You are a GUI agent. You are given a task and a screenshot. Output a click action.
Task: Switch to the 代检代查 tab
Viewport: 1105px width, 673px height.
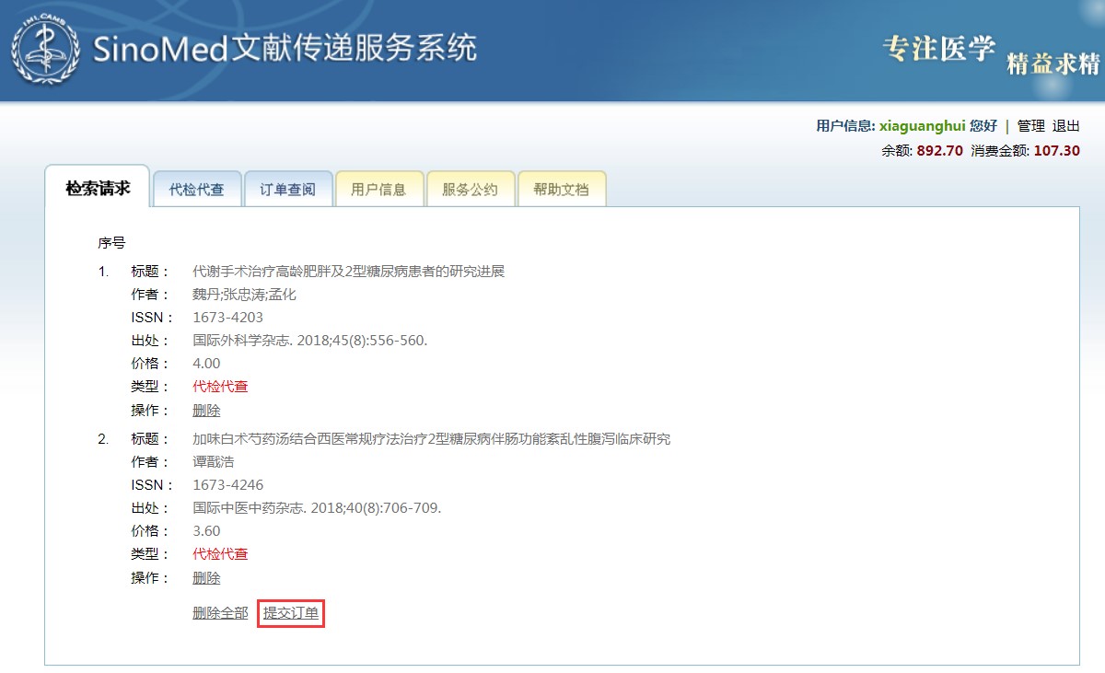coord(197,190)
